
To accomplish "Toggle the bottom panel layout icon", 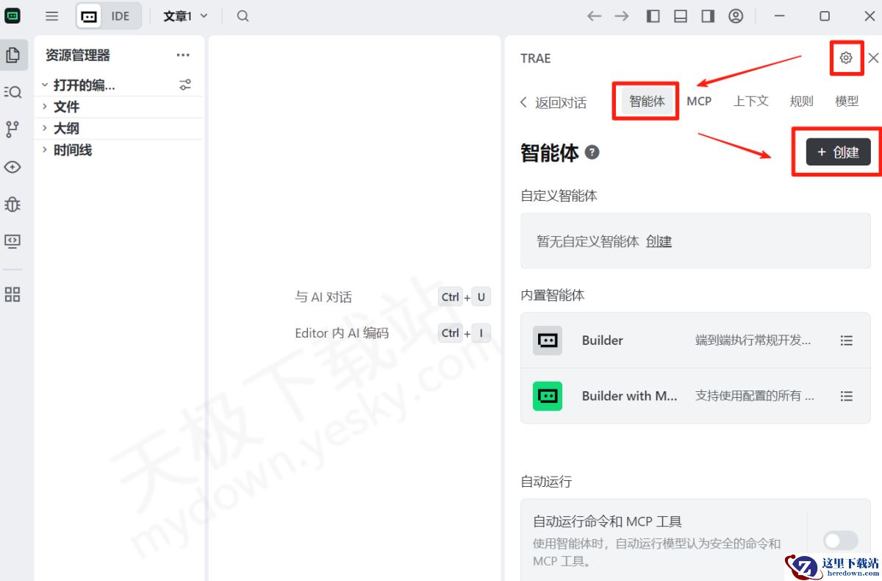I will pos(681,15).
